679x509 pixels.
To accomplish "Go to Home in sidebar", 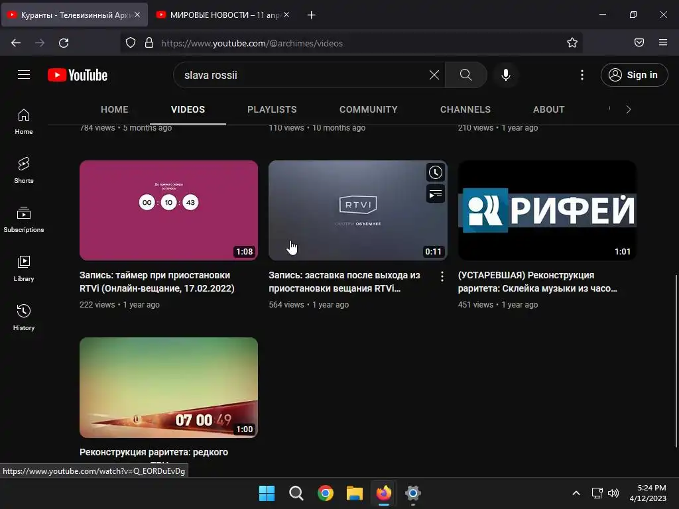I will click(24, 122).
